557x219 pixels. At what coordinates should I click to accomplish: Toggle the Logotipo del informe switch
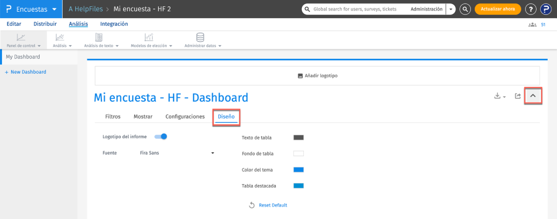click(x=161, y=136)
